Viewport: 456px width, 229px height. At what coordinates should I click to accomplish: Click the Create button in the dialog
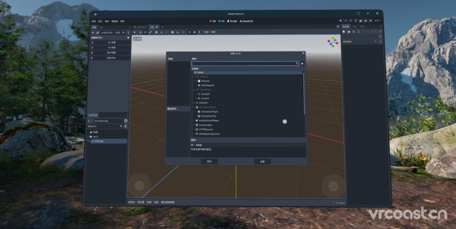pyautogui.click(x=262, y=161)
